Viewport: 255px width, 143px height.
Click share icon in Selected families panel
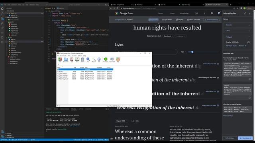[245, 13]
